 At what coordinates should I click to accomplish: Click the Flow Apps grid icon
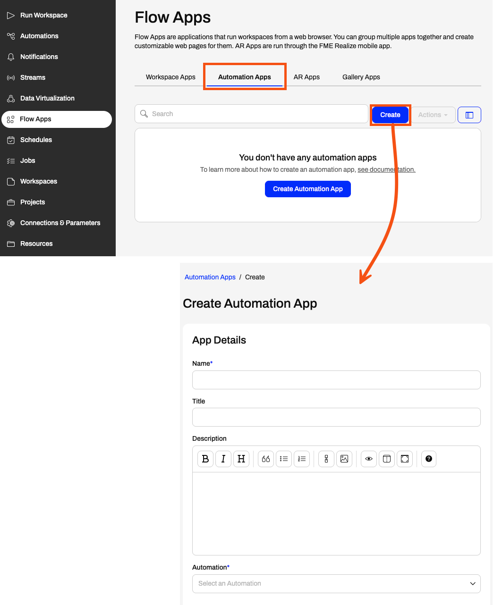(x=11, y=119)
